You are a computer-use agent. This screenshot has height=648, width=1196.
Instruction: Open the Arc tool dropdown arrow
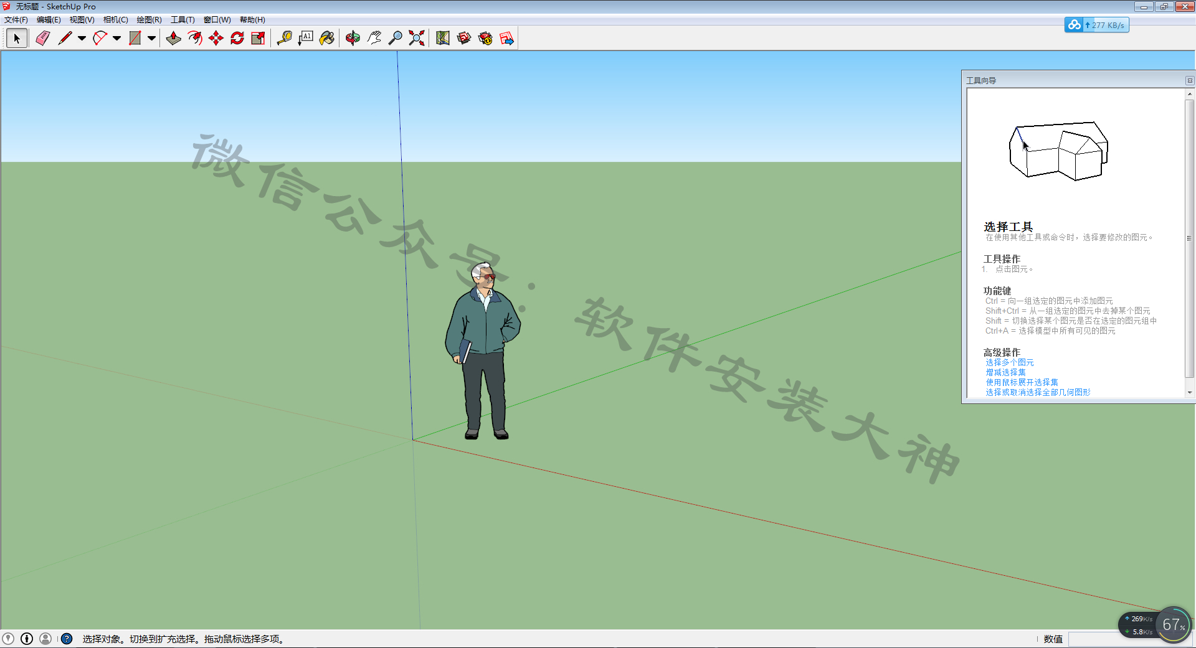pos(116,39)
